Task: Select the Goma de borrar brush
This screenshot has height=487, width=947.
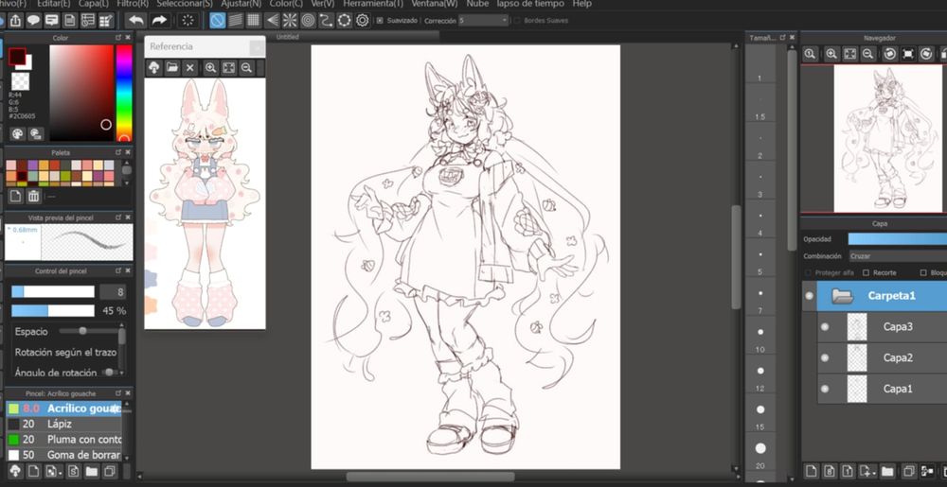Action: point(64,455)
